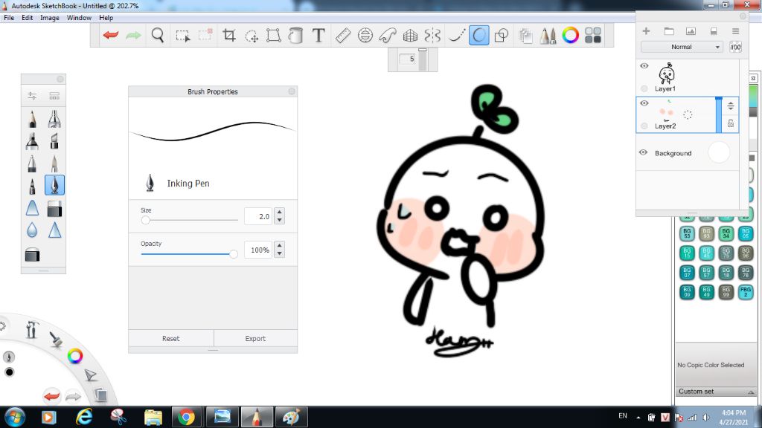Click the Background layer white color circle
The height and width of the screenshot is (428, 762).
pyautogui.click(x=719, y=152)
